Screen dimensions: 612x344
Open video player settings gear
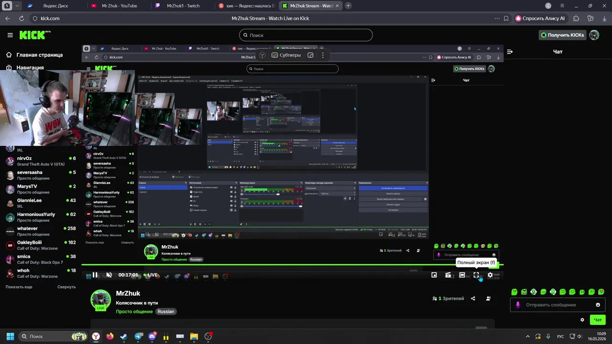[490, 275]
